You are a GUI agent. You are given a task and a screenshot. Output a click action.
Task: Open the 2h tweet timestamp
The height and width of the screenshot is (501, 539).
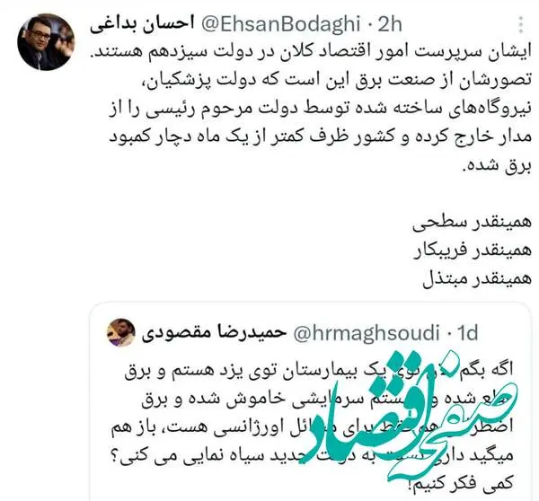[390, 25]
